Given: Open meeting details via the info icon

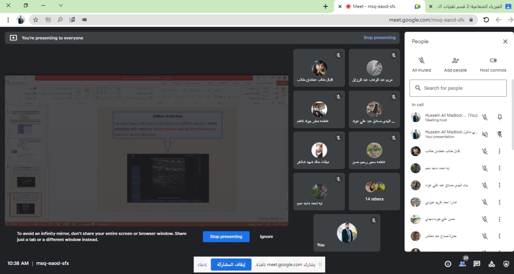Looking at the screenshot, I should 448,264.
